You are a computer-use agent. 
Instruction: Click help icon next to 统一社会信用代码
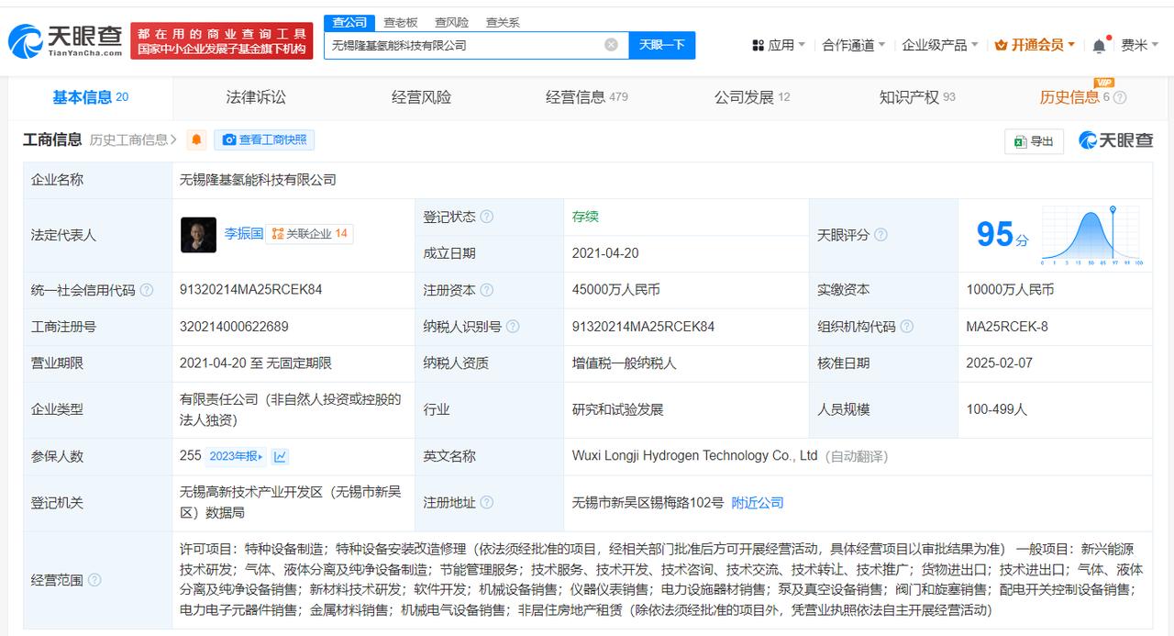pos(146,290)
